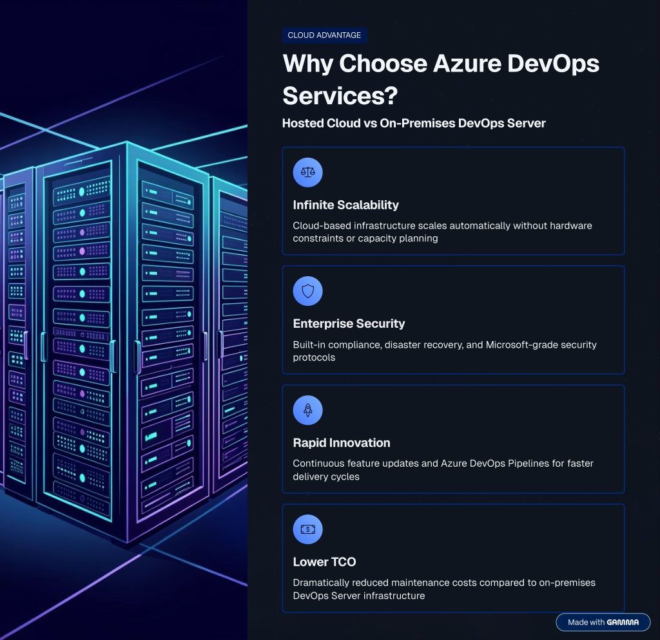Screen dimensions: 660x640
Task: Click the dollar bill icon for Lower TCO
Action: coord(307,529)
